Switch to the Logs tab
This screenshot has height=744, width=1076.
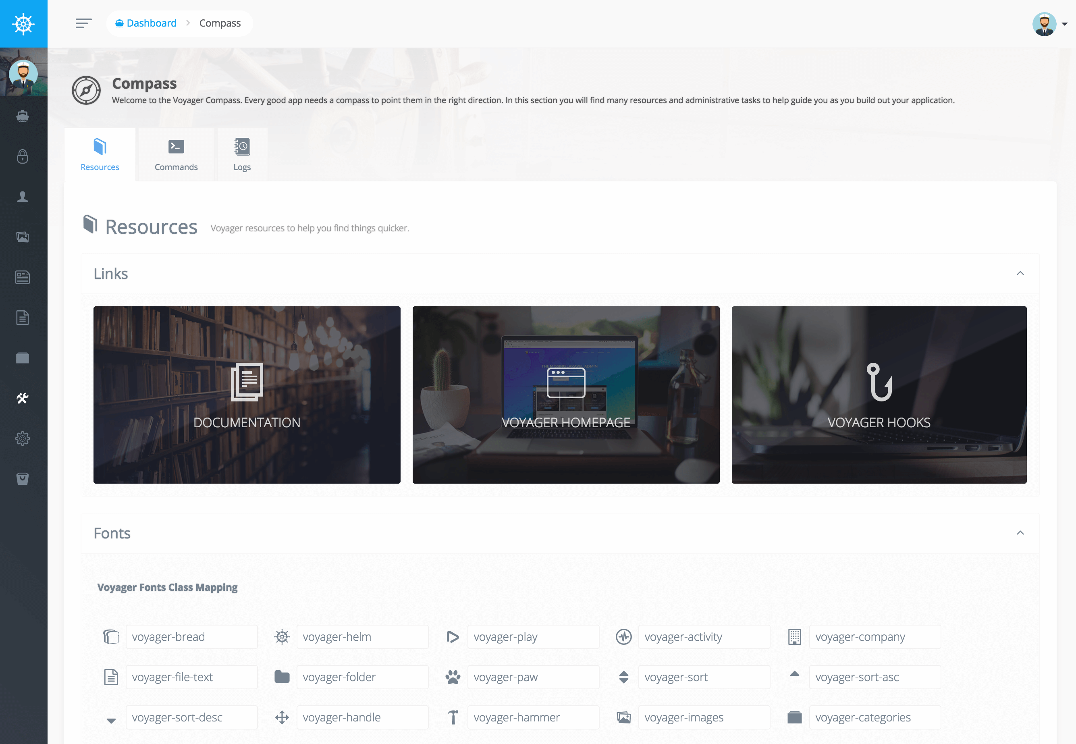[x=242, y=155]
